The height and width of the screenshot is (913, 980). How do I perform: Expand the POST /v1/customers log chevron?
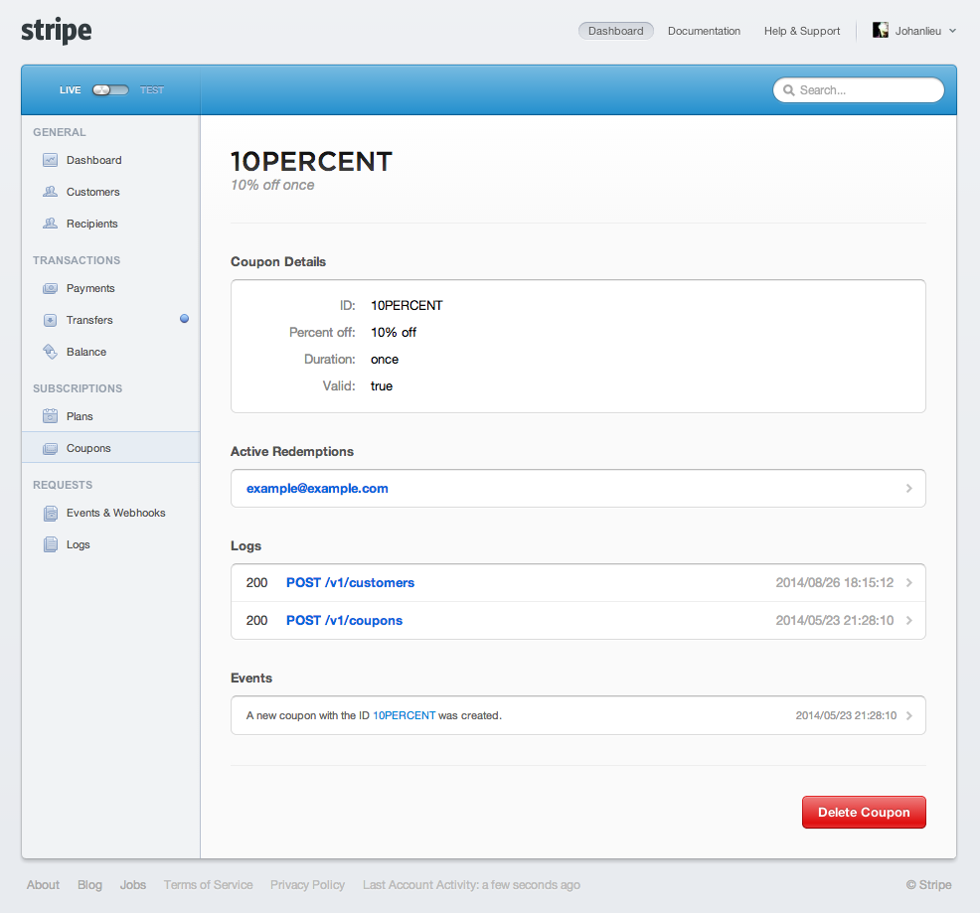(909, 582)
